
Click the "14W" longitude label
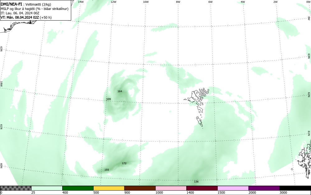pos(81,2)
